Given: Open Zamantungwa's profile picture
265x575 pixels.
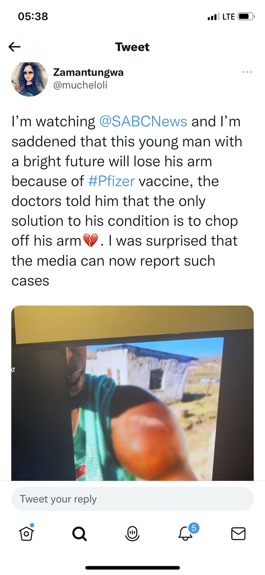Looking at the screenshot, I should (29, 79).
